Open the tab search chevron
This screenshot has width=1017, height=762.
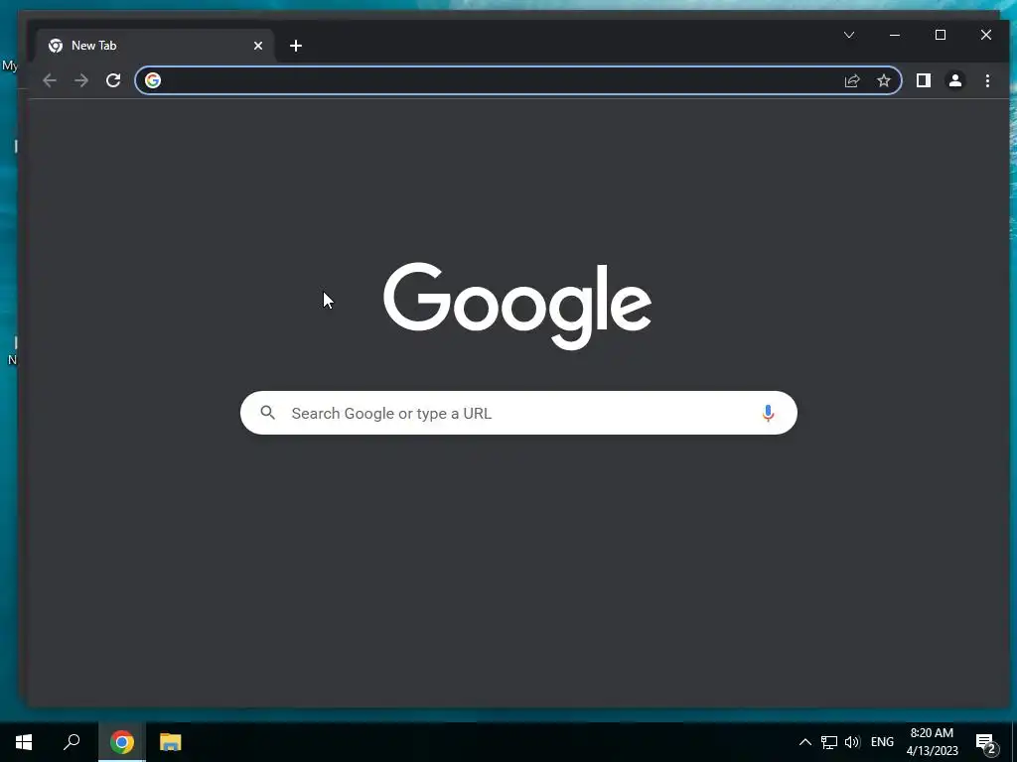(849, 35)
